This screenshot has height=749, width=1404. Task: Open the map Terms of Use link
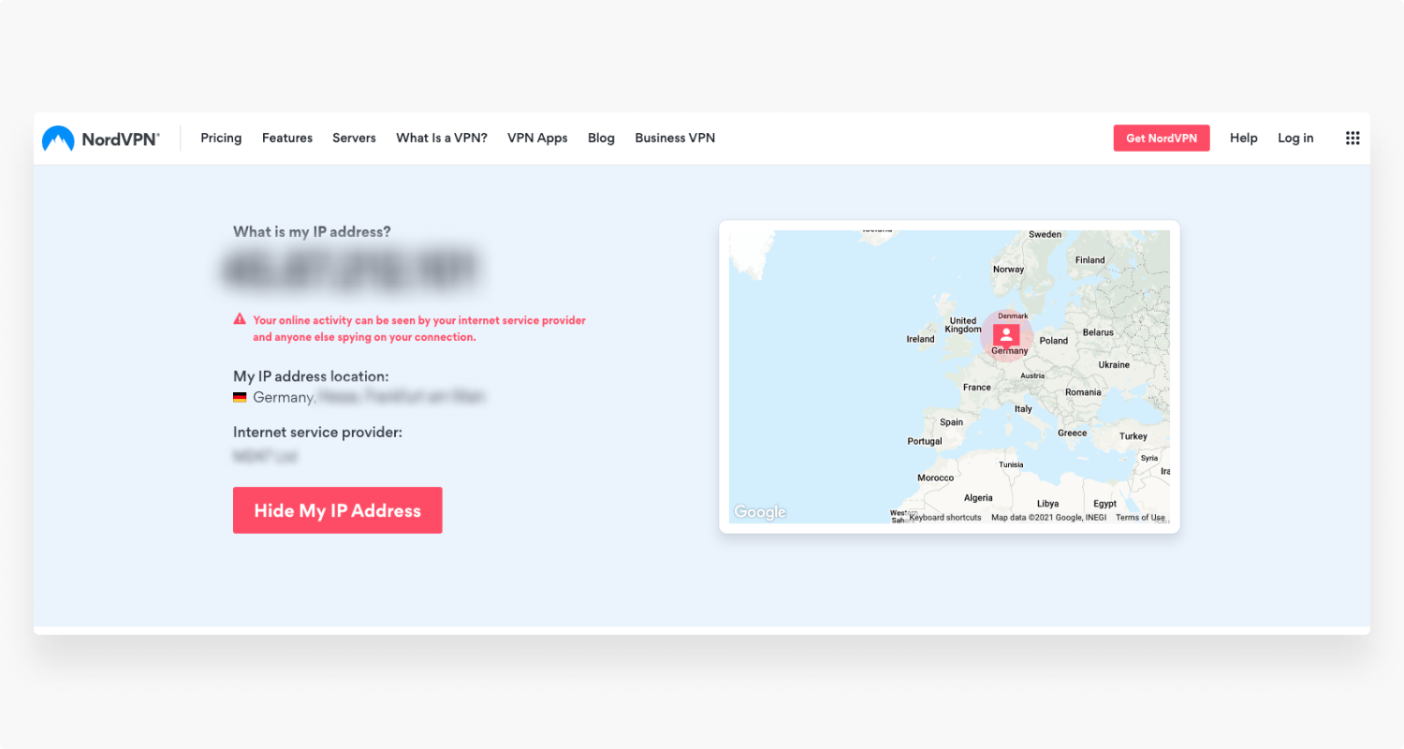click(x=1140, y=518)
